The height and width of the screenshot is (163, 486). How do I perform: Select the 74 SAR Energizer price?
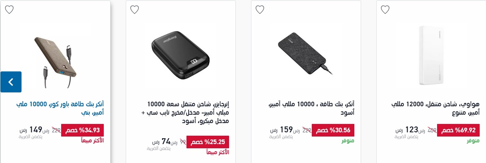pyautogui.click(x=162, y=142)
